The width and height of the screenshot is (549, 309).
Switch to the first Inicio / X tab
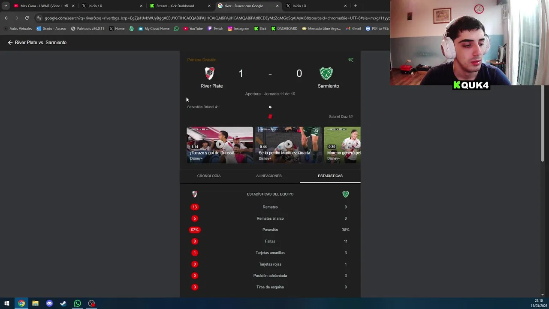(x=112, y=6)
